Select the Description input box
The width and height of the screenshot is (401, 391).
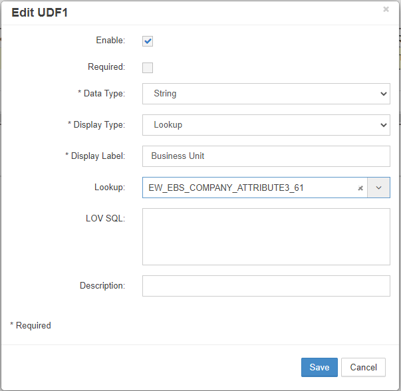tap(265, 286)
